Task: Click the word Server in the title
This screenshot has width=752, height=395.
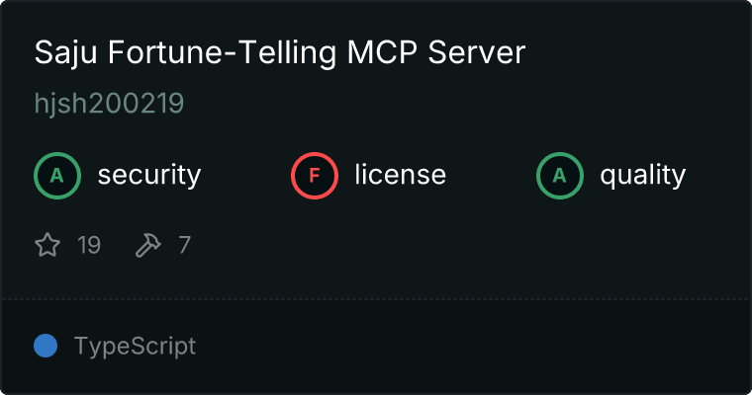Action: [477, 52]
